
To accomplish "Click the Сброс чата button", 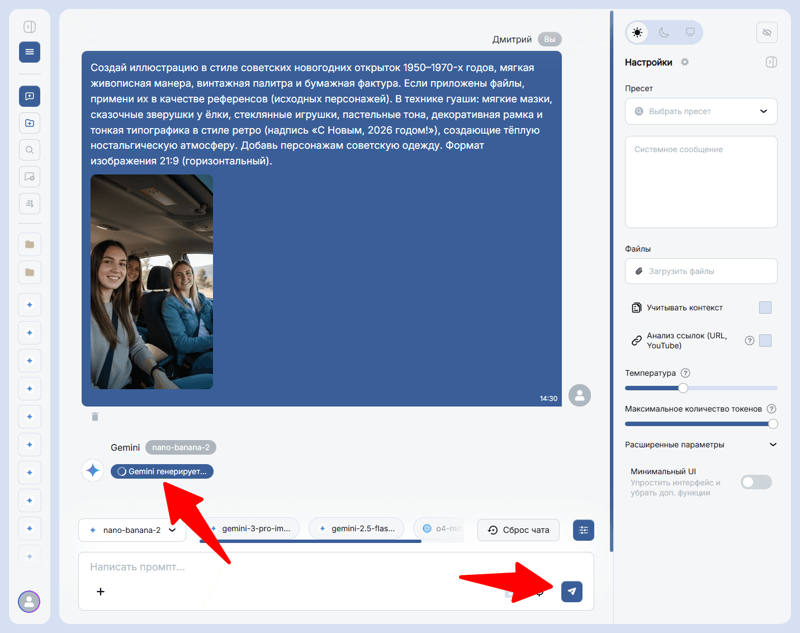I will (518, 530).
